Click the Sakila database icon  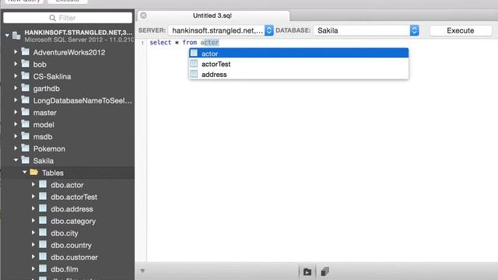point(26,160)
